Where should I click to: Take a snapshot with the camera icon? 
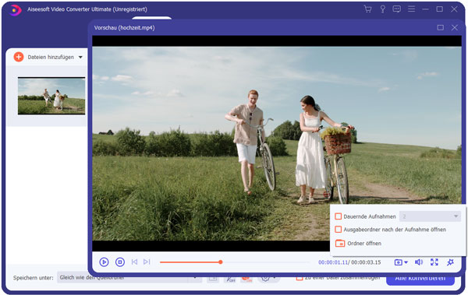[x=398, y=262]
